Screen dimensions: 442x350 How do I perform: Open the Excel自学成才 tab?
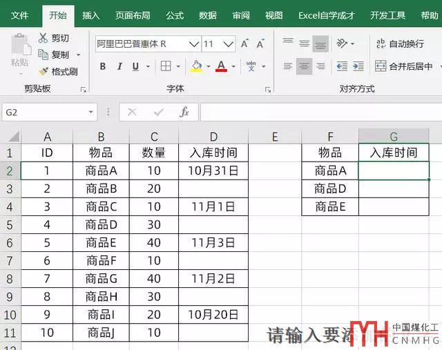(x=327, y=15)
